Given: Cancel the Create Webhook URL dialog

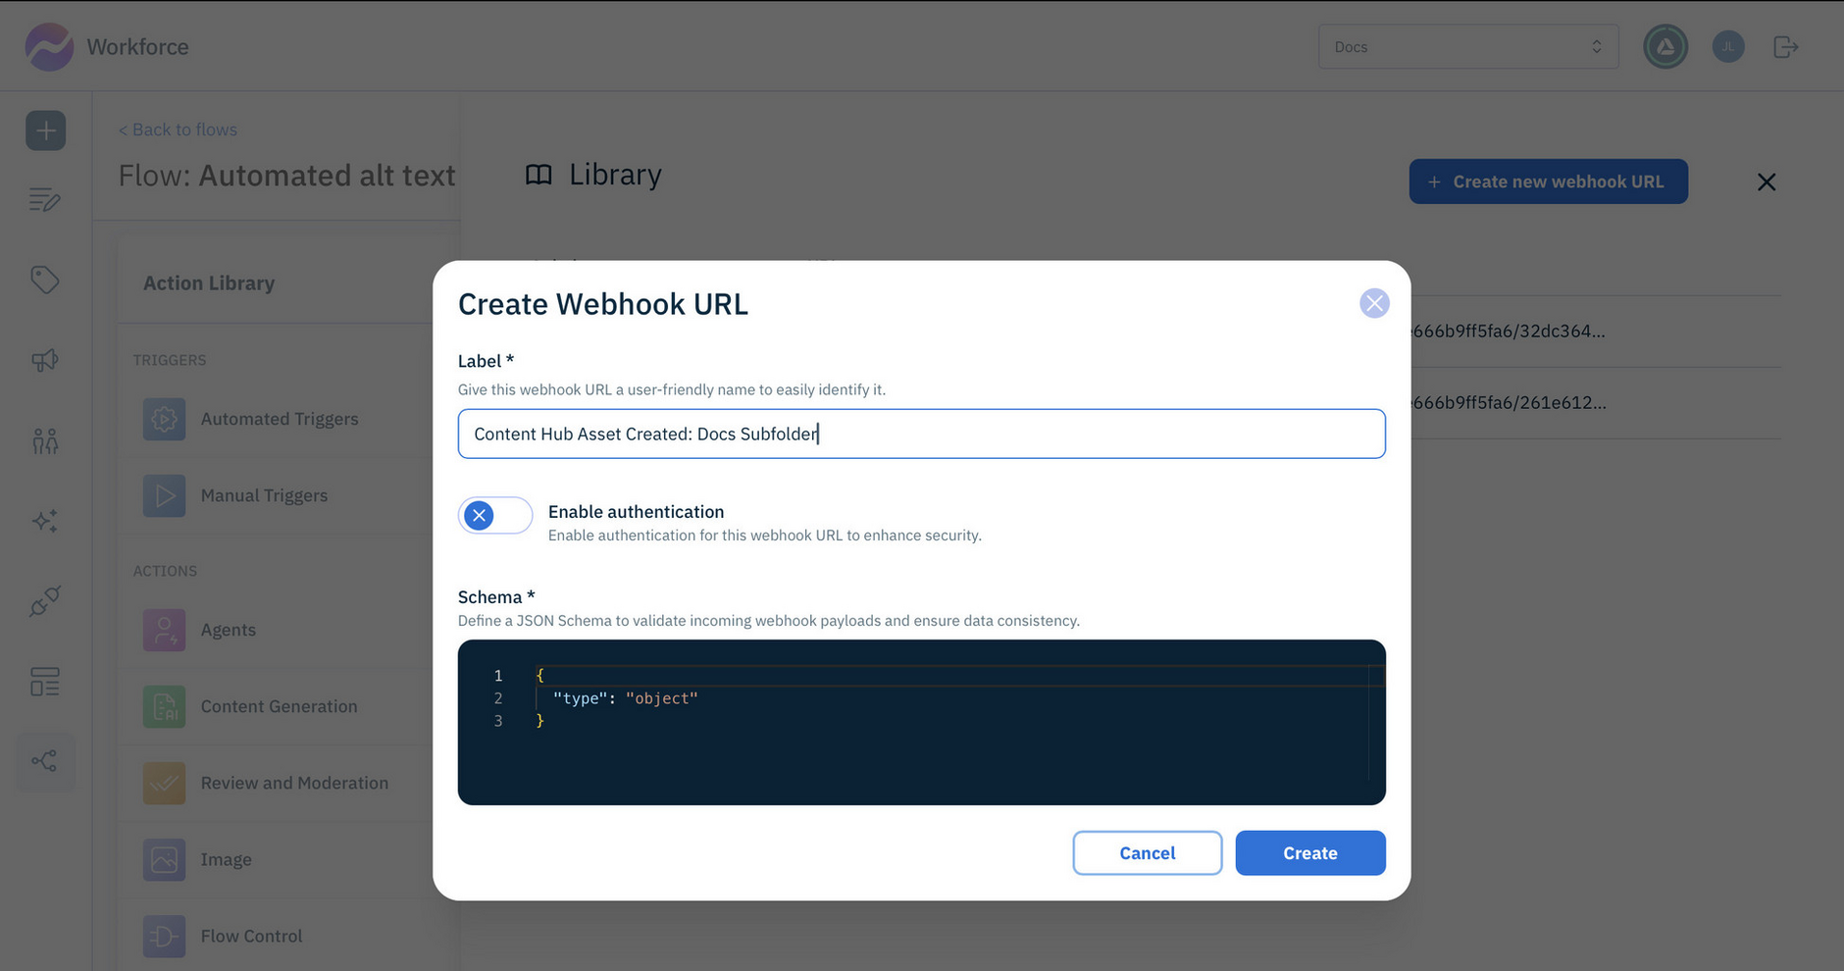Looking at the screenshot, I should coord(1147,852).
